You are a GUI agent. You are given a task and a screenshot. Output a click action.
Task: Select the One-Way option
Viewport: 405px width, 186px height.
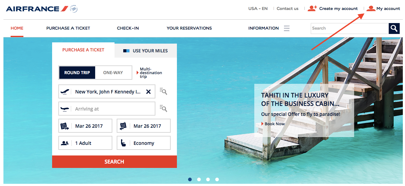(x=113, y=73)
